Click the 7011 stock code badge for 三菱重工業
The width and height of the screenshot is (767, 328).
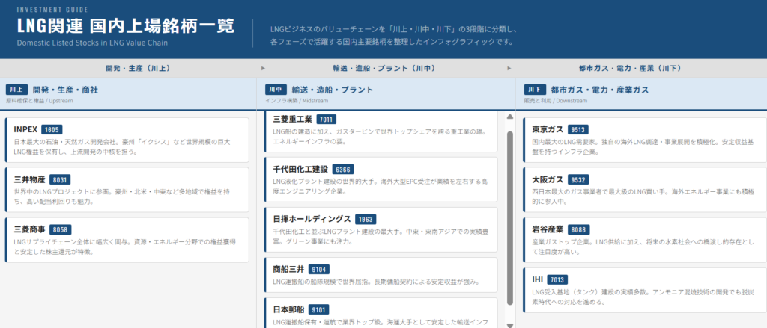pyautogui.click(x=327, y=119)
